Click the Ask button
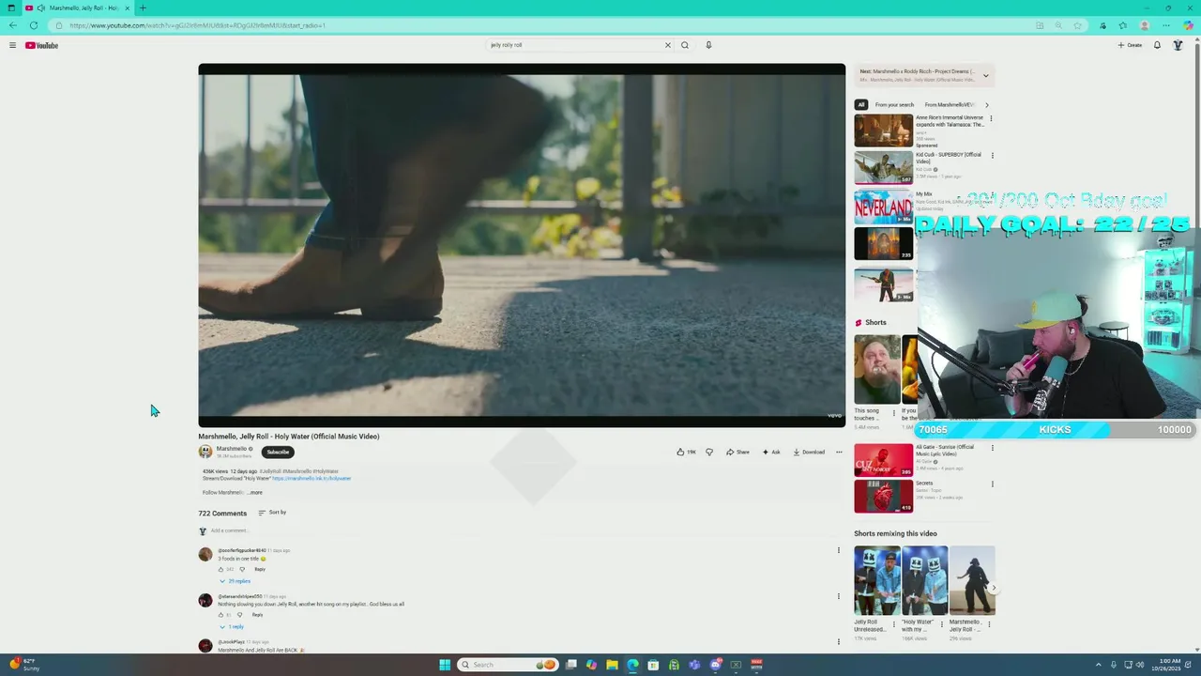The image size is (1201, 676). click(x=770, y=452)
